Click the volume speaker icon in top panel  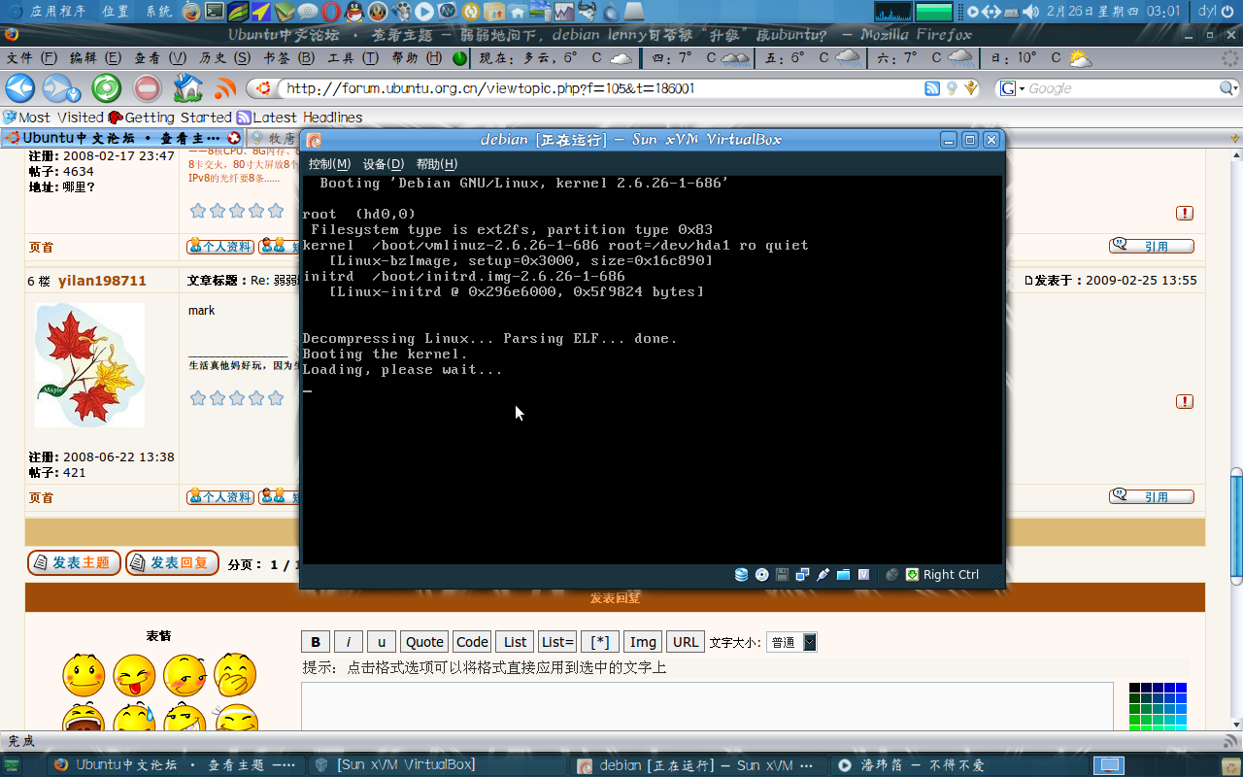(1031, 12)
